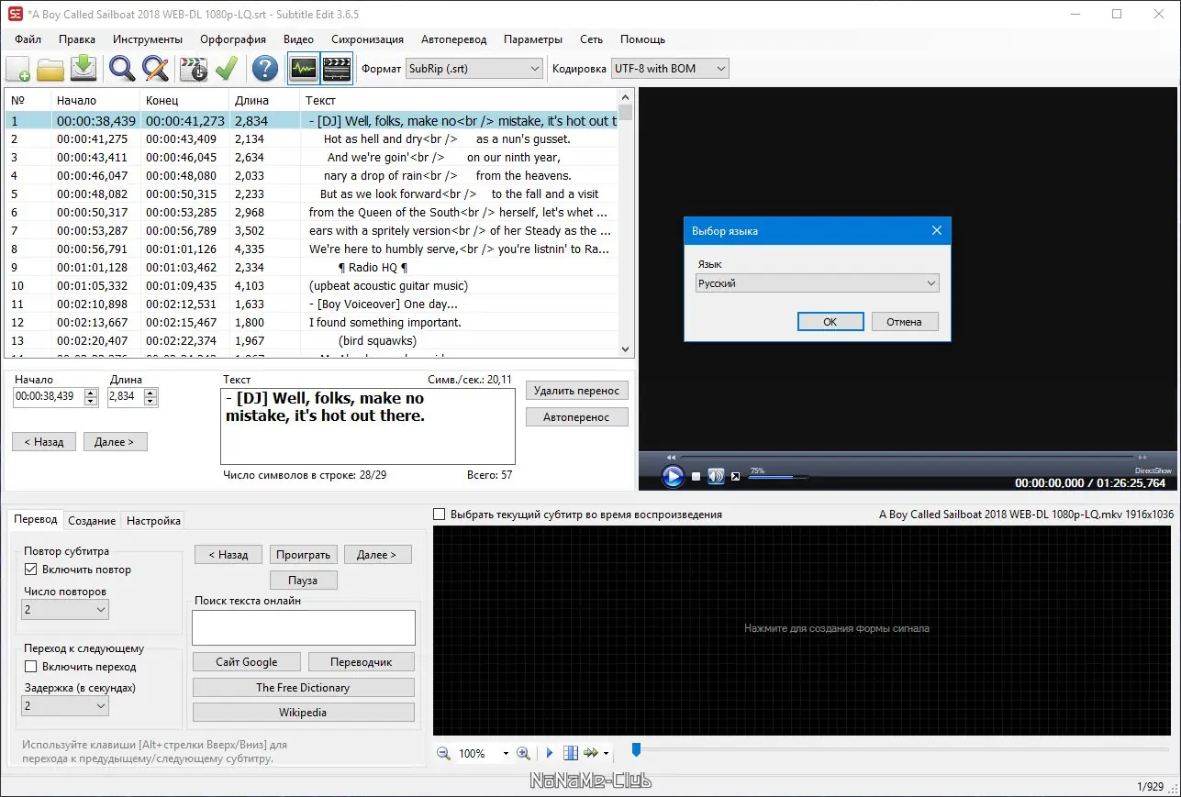Expand the language dropdown showing Русский
This screenshot has height=797, width=1181.
click(x=817, y=283)
